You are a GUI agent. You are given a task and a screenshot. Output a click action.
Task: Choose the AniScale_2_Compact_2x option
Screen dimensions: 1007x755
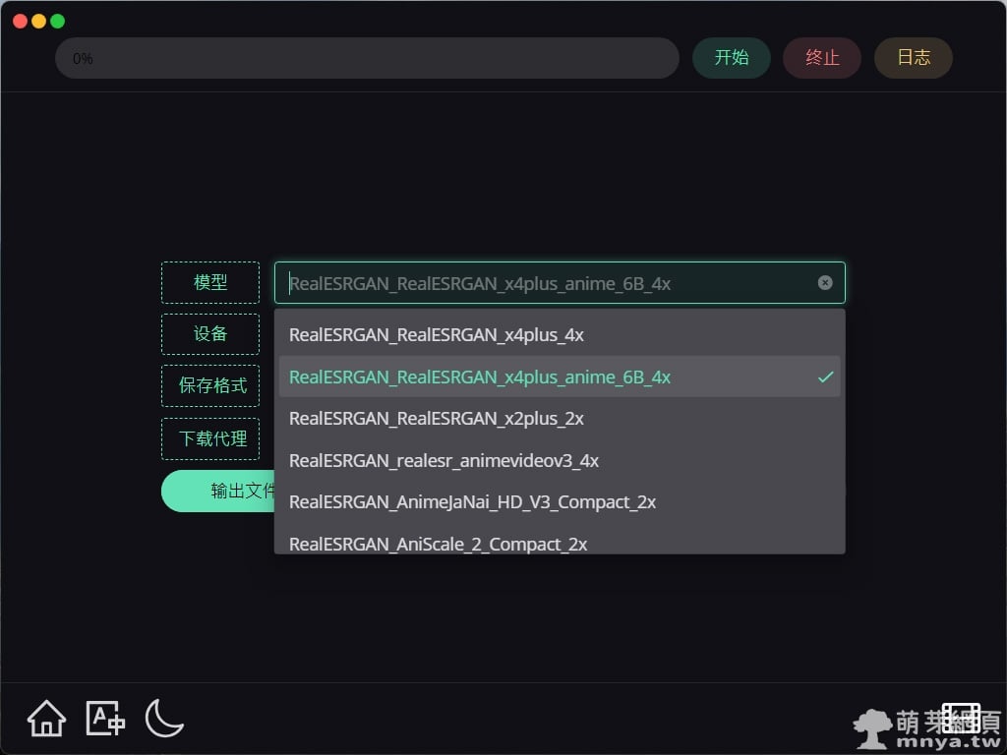[438, 544]
